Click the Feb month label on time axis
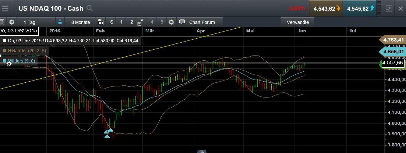Screen dimensions: 406x153 pyautogui.click(x=100, y=31)
